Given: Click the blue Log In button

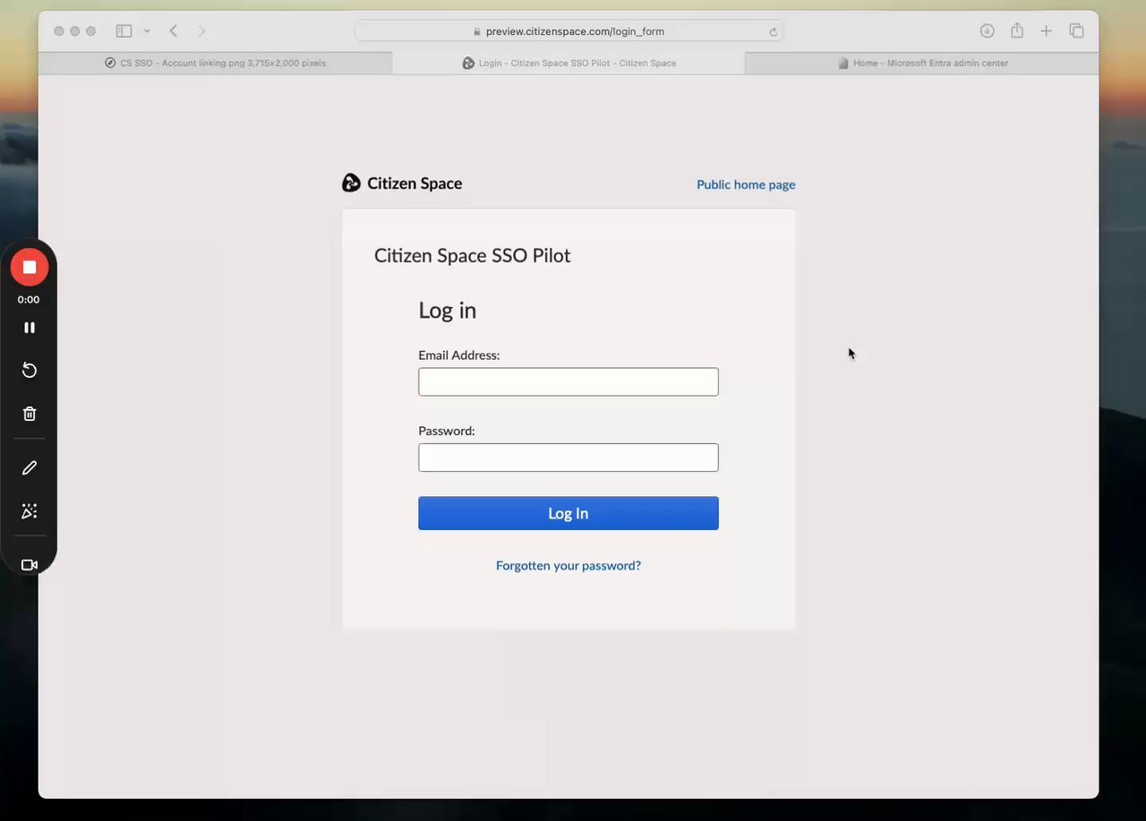Looking at the screenshot, I should pos(569,513).
